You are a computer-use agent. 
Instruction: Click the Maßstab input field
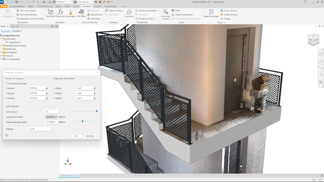click(x=39, y=129)
